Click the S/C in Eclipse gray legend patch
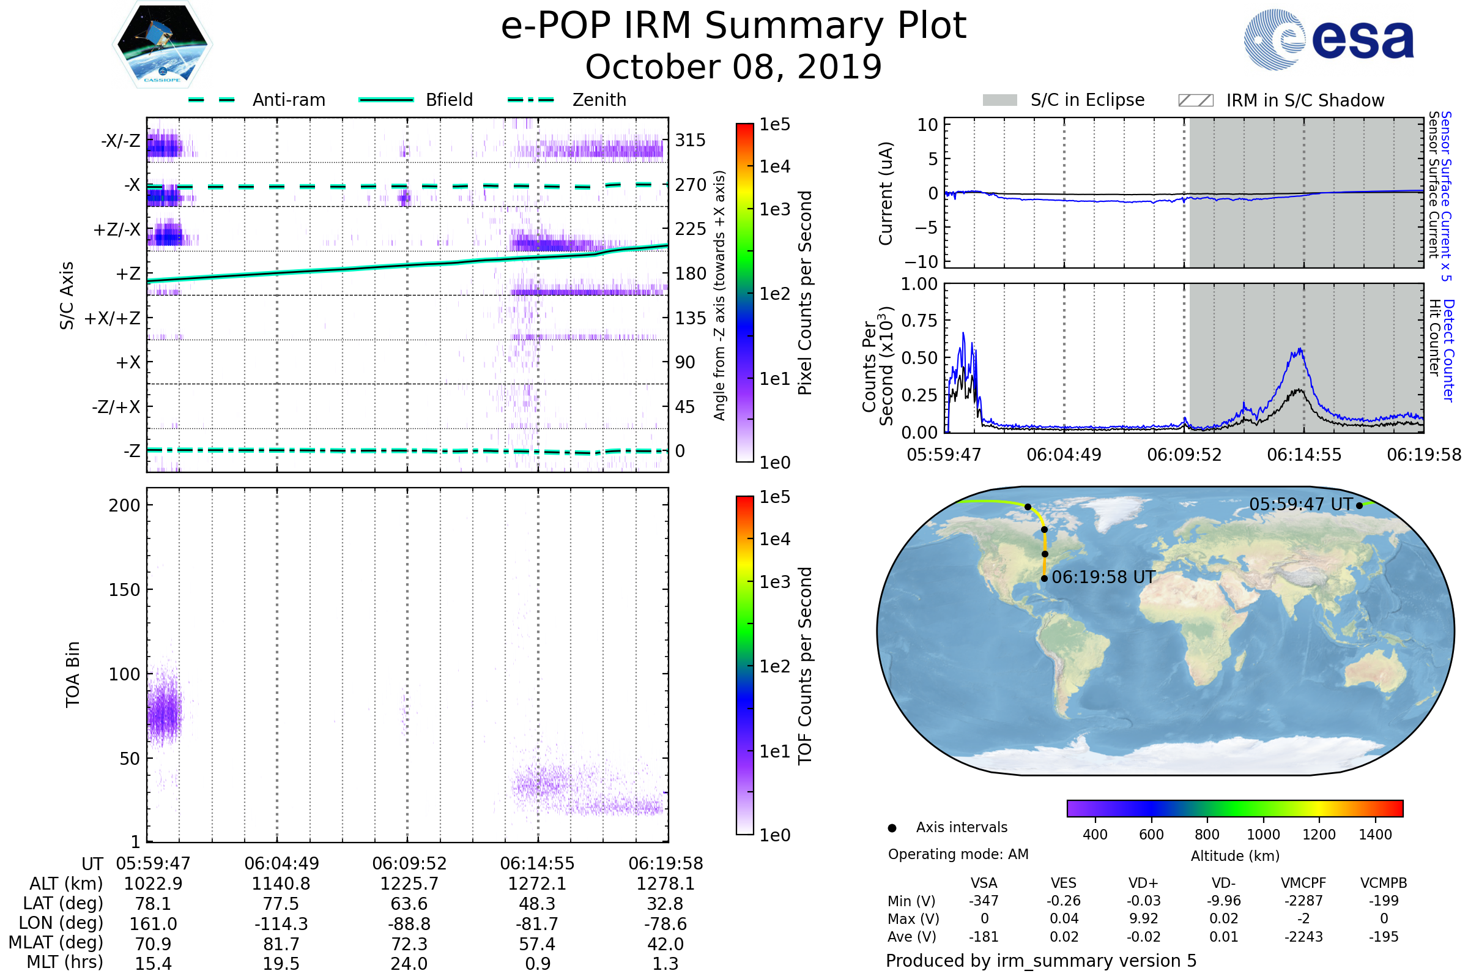Screen dimensions: 1468x979 [999, 100]
